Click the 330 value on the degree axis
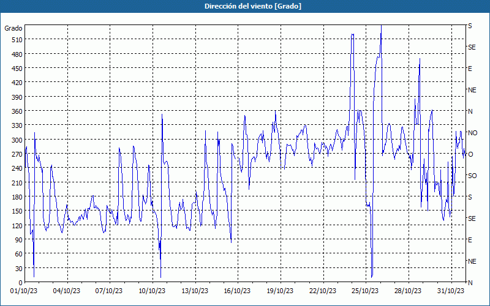The height and width of the screenshot is (306, 490). click(x=17, y=125)
